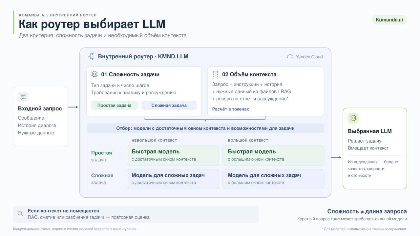Viewport: 420px width, 236px height.
Task: Click the Сложная задача row label
Action: [x=102, y=179]
